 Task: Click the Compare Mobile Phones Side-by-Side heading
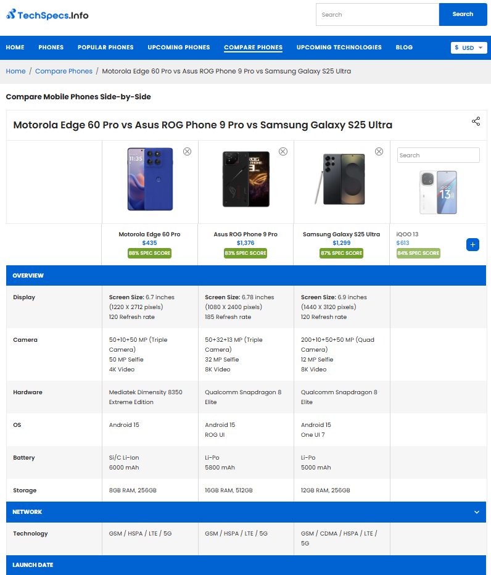pyautogui.click(x=78, y=97)
